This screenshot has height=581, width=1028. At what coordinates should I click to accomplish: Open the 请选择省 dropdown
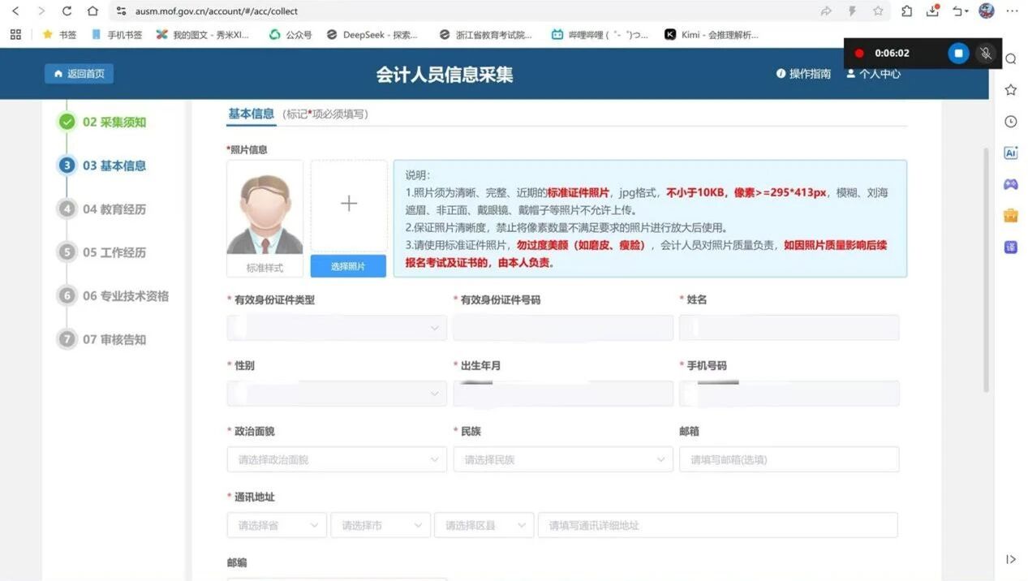pos(277,525)
